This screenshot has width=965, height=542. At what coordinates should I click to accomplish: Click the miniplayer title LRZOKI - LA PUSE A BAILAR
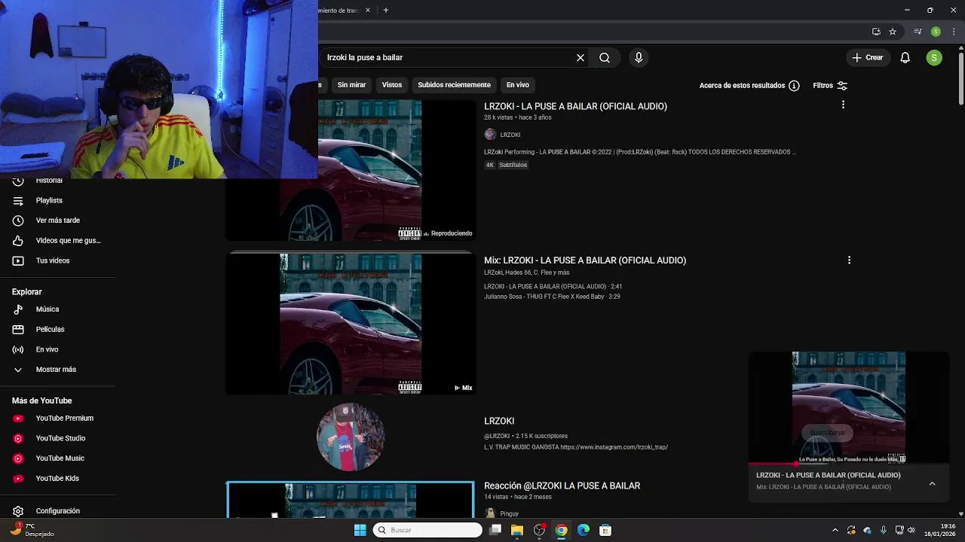pos(828,475)
